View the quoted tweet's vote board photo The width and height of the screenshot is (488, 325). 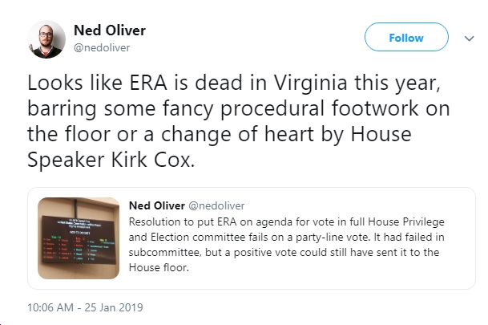[x=79, y=238]
